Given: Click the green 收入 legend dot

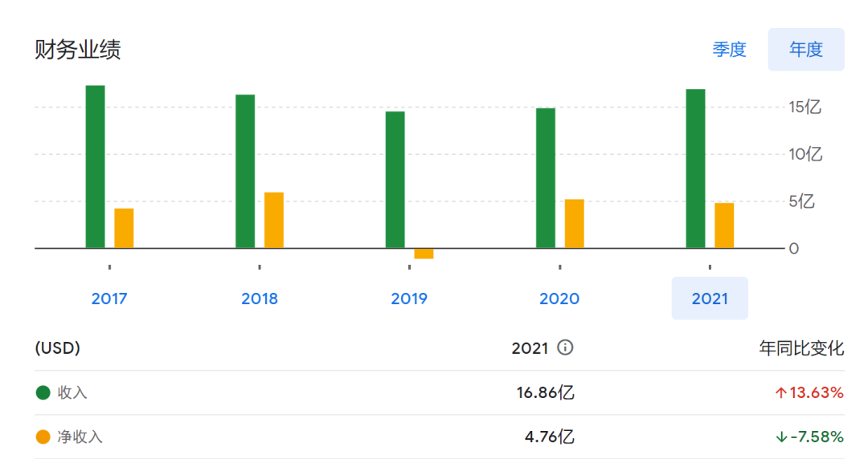Looking at the screenshot, I should 43,392.
